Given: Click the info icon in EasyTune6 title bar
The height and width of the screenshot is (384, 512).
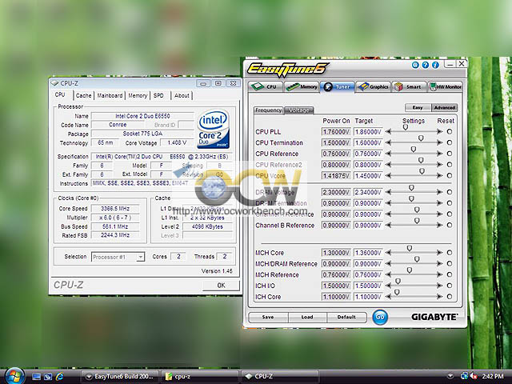Looking at the screenshot, I should point(435,65).
